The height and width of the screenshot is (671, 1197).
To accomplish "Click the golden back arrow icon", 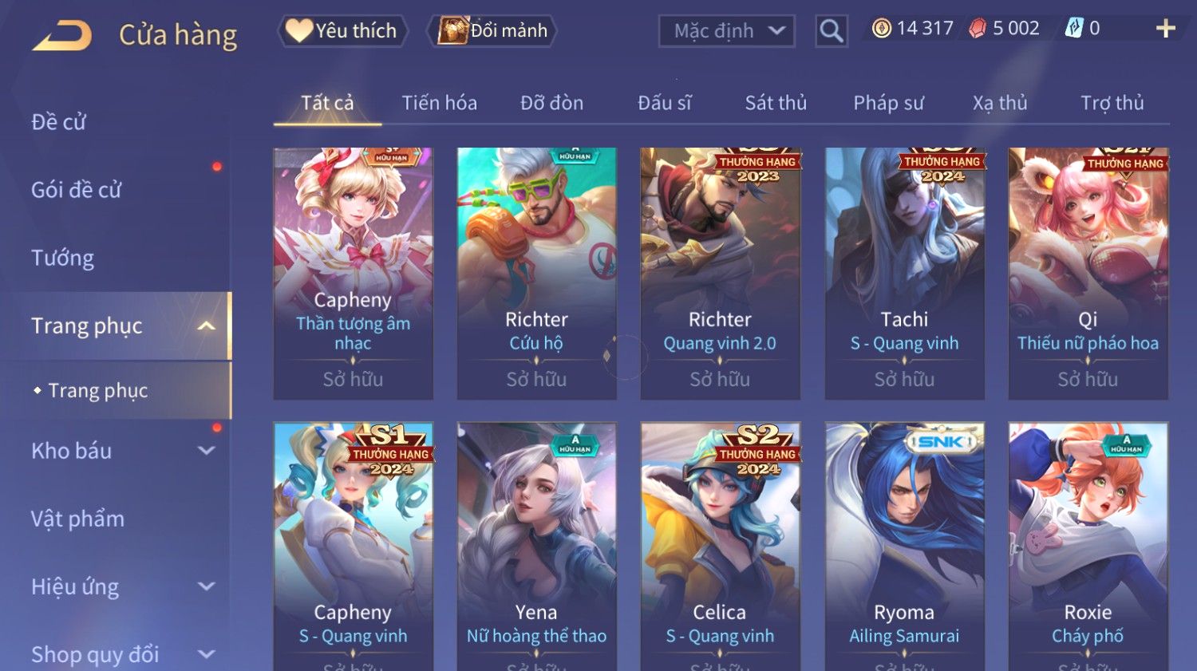I will click(x=62, y=35).
